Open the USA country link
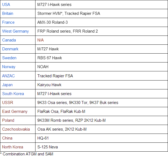Viewport: 168px width, 157px height. pos(6,5)
